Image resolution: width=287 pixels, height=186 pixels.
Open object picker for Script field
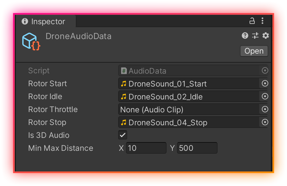point(265,71)
